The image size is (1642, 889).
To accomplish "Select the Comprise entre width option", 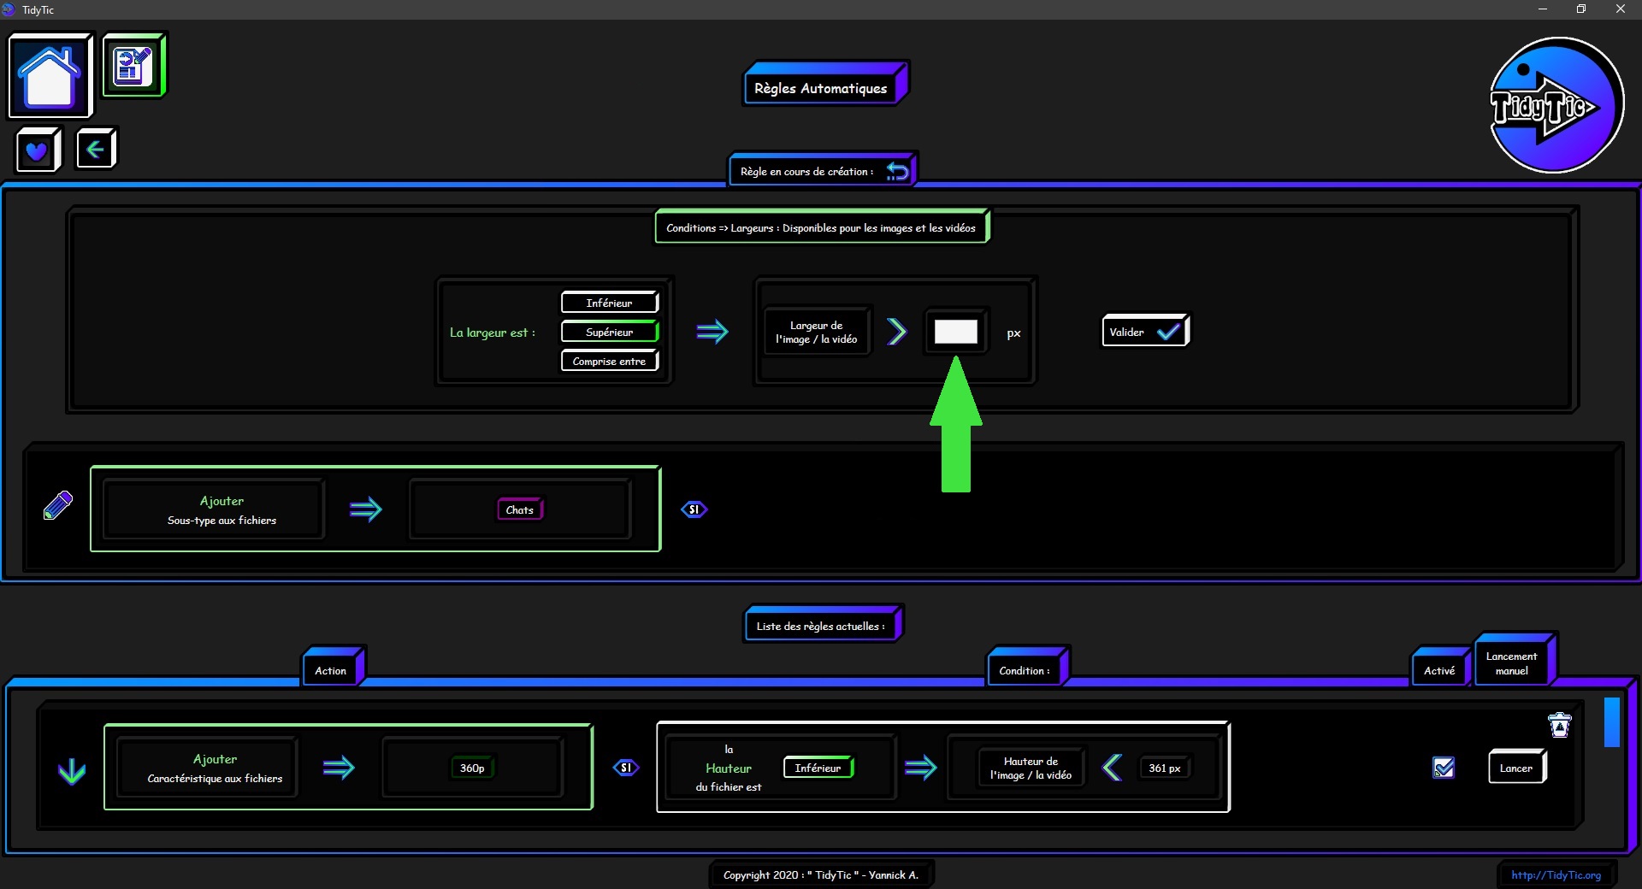I will coord(610,361).
